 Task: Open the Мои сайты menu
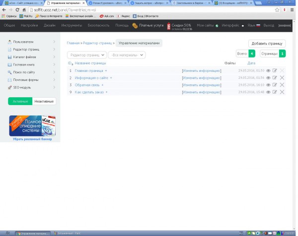208,25
